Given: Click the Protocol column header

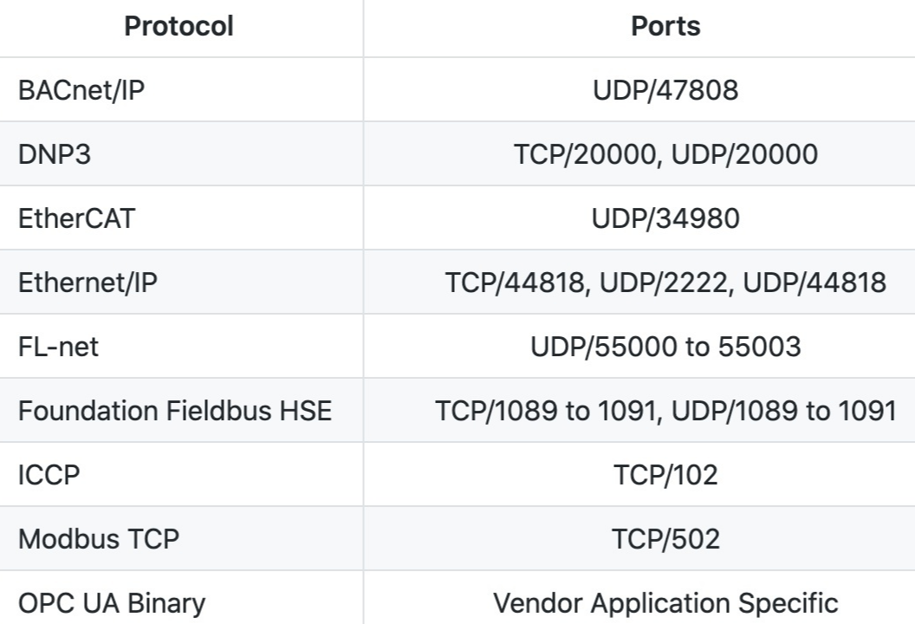Looking at the screenshot, I should click(179, 26).
